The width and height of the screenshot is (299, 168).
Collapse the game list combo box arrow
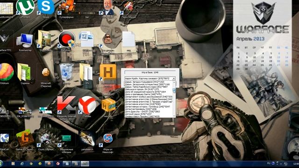coord(174,78)
